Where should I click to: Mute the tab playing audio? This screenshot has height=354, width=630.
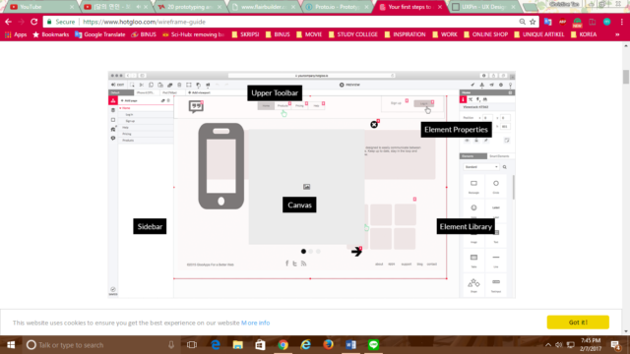pos(139,7)
